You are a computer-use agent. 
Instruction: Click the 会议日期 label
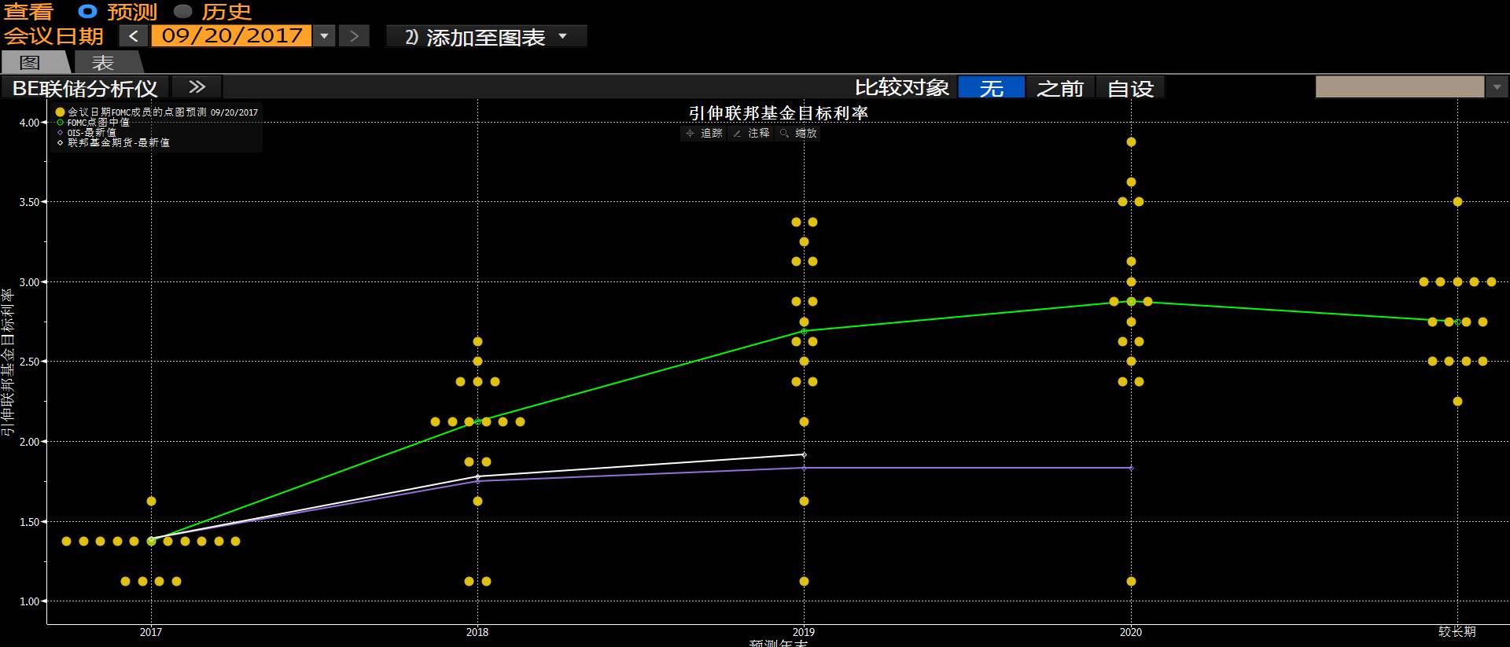[53, 36]
